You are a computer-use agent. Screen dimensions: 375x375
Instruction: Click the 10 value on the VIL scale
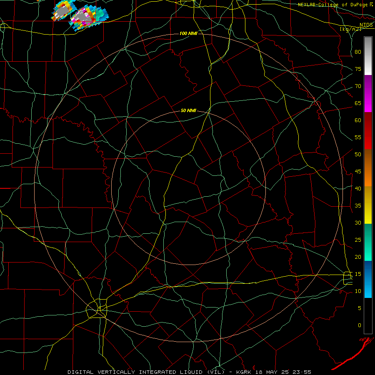tap(358, 291)
